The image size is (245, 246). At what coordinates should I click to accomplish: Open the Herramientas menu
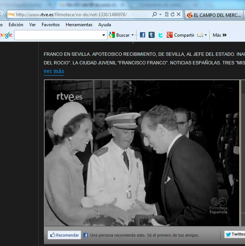pos(79,25)
